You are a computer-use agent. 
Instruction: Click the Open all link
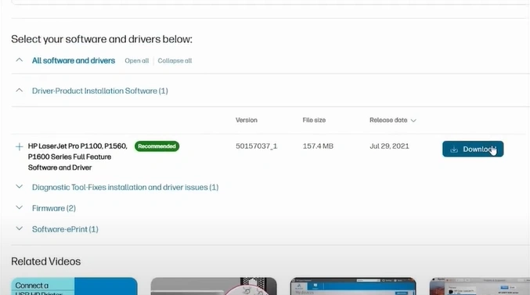[136, 61]
